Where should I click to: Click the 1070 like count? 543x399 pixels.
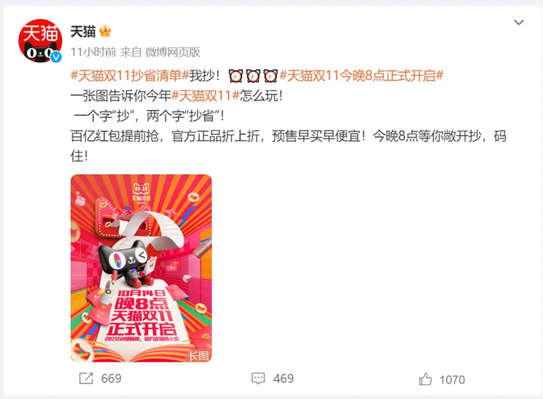pyautogui.click(x=452, y=380)
